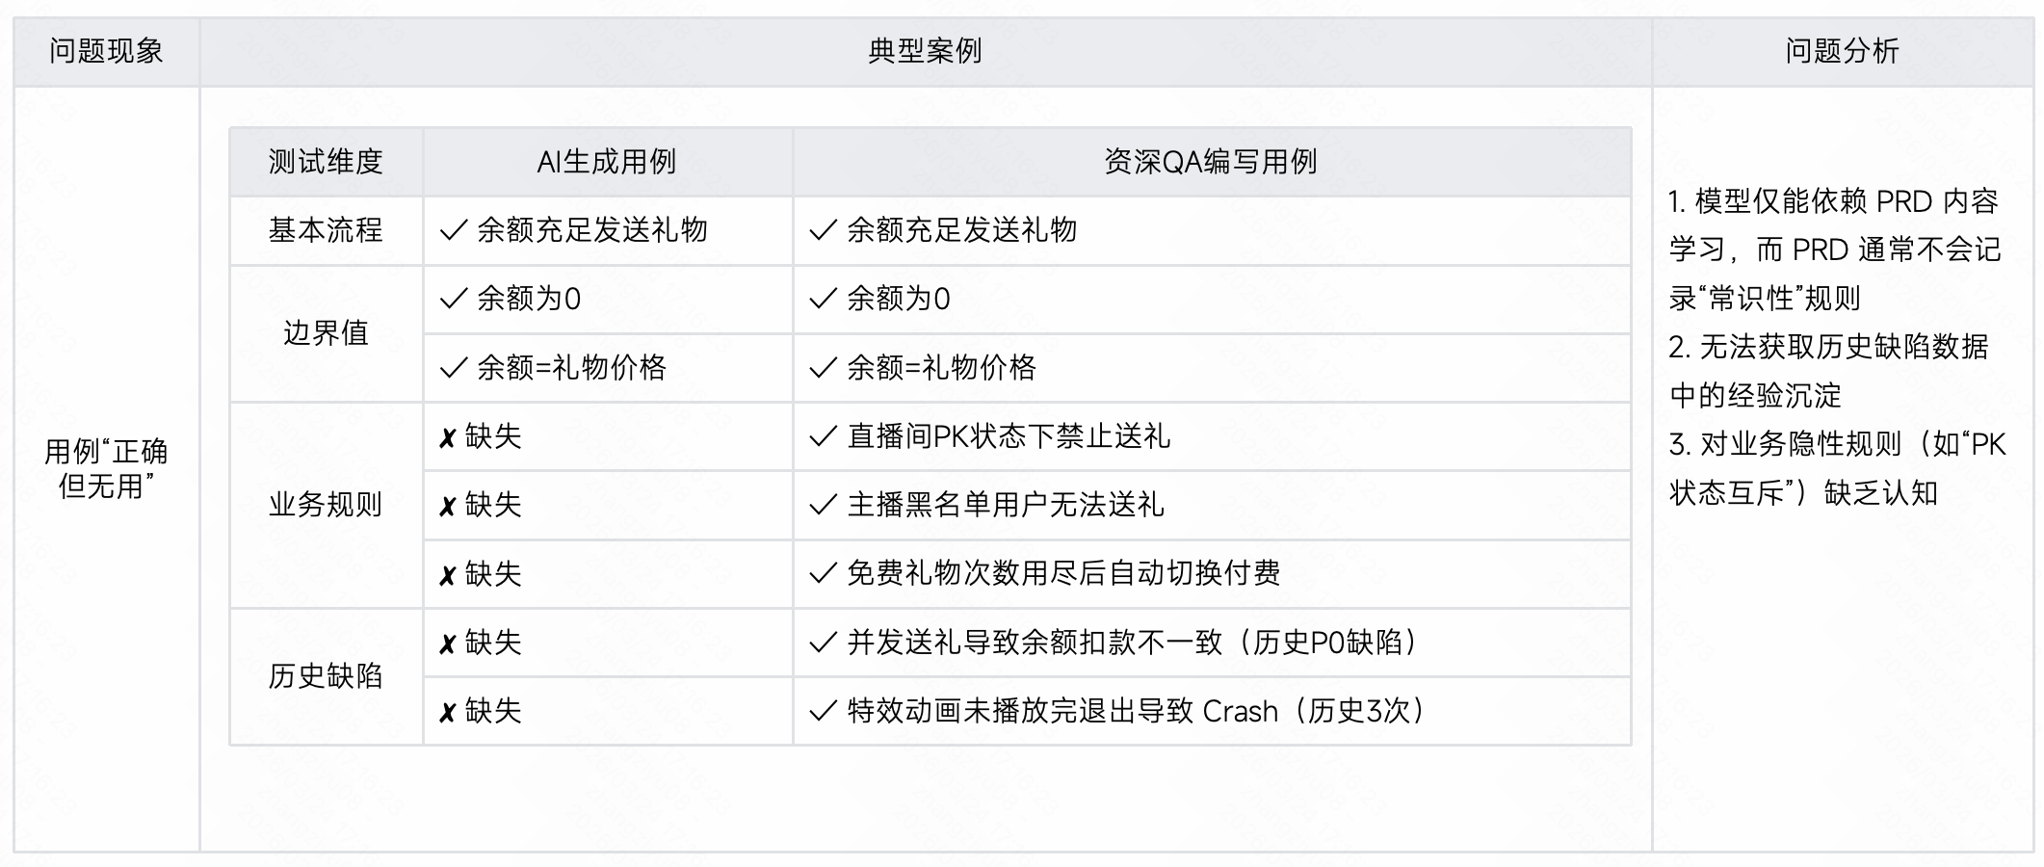Select the "问题分析" column header
This screenshot has width=2044, height=867.
coord(1842,51)
